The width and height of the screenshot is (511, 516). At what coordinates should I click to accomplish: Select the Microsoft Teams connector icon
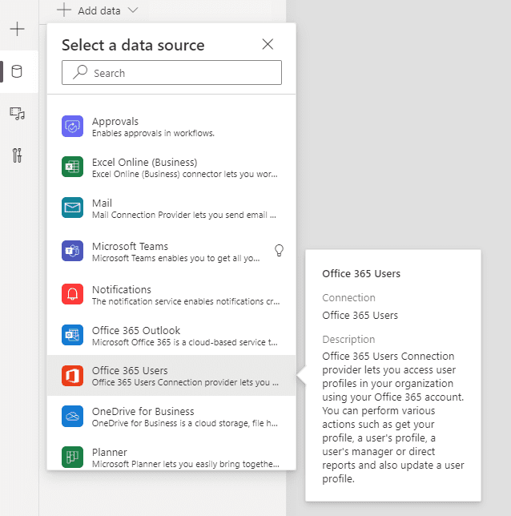click(72, 251)
